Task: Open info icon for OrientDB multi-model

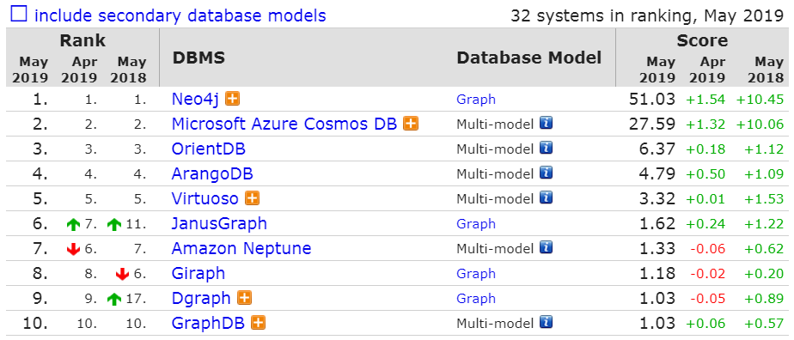Action: coord(546,149)
